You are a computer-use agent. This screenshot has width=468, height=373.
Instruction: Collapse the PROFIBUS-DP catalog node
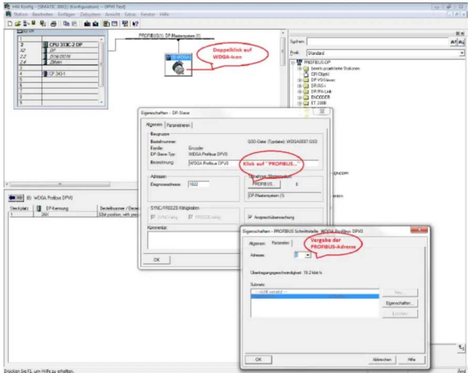pyautogui.click(x=293, y=63)
